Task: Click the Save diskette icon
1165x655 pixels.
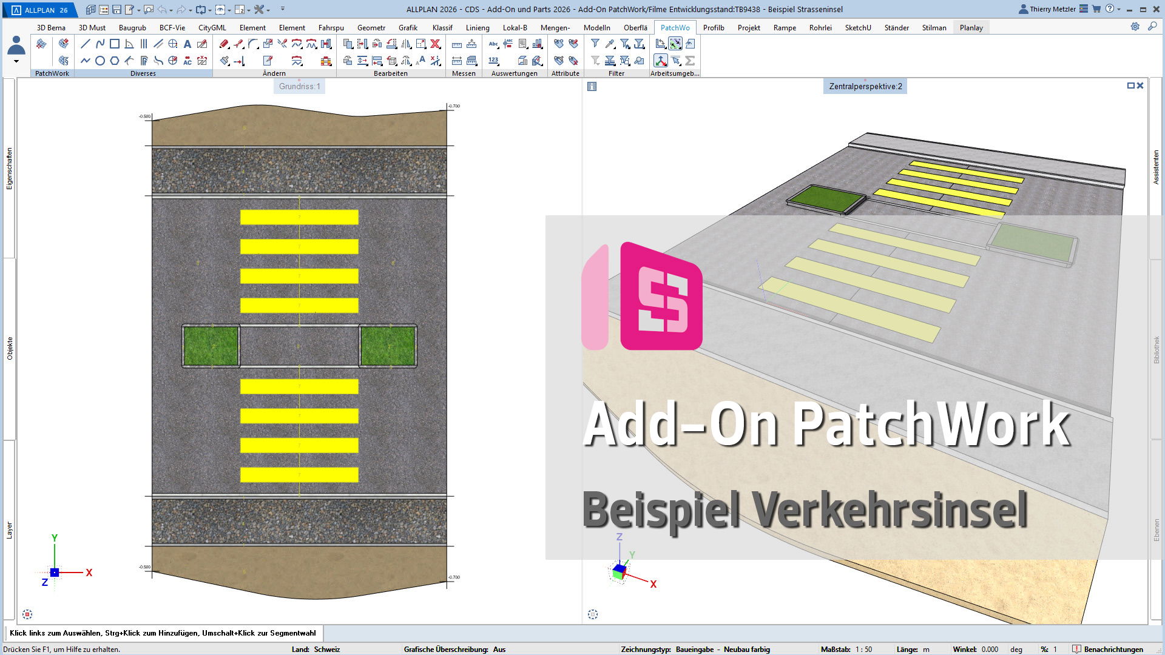Action: pos(116,10)
